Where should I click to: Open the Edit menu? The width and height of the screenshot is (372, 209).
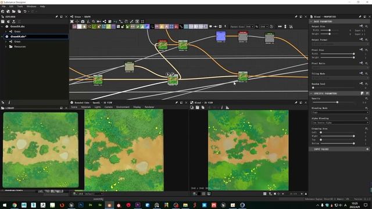11,6
